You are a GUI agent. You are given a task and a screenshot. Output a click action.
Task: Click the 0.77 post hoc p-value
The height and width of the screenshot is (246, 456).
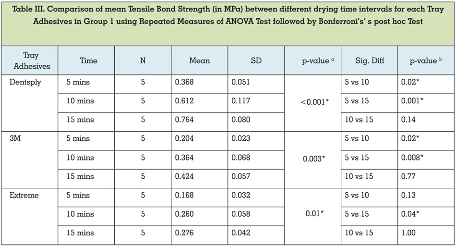point(408,176)
